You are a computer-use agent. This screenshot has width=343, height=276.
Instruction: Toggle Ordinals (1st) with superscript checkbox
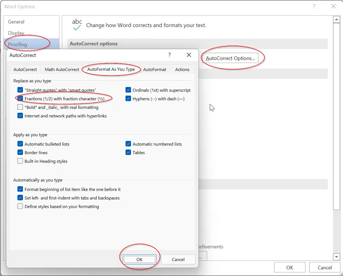coord(128,90)
